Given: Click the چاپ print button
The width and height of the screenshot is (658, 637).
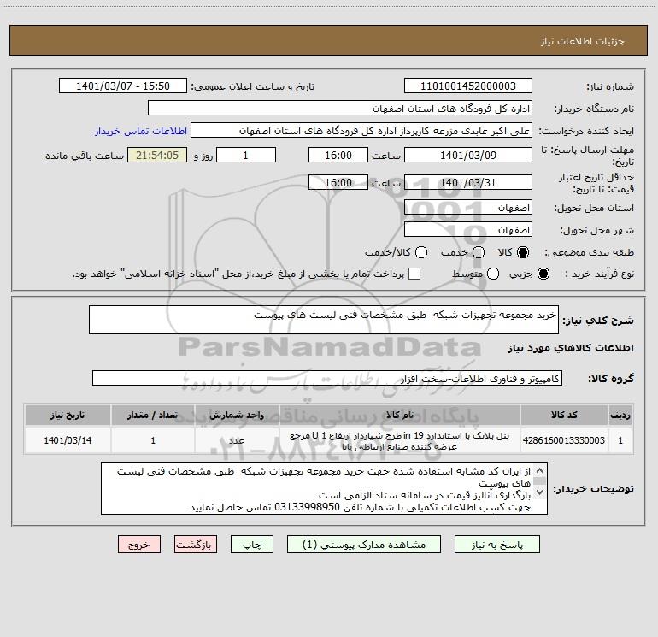Looking at the screenshot, I should 252,545.
